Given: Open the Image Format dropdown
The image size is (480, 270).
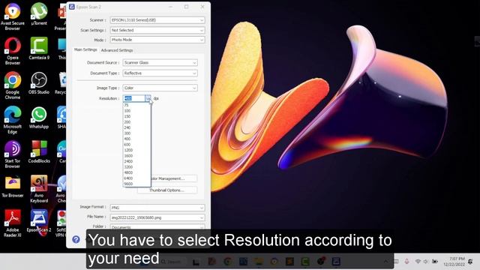Looking at the screenshot, I should pyautogui.click(x=157, y=208).
